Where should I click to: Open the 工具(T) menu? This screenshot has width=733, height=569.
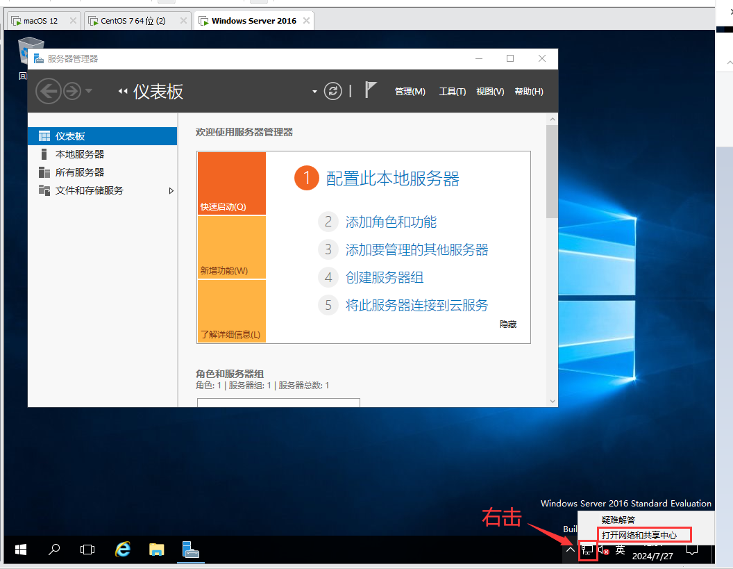[x=452, y=92]
